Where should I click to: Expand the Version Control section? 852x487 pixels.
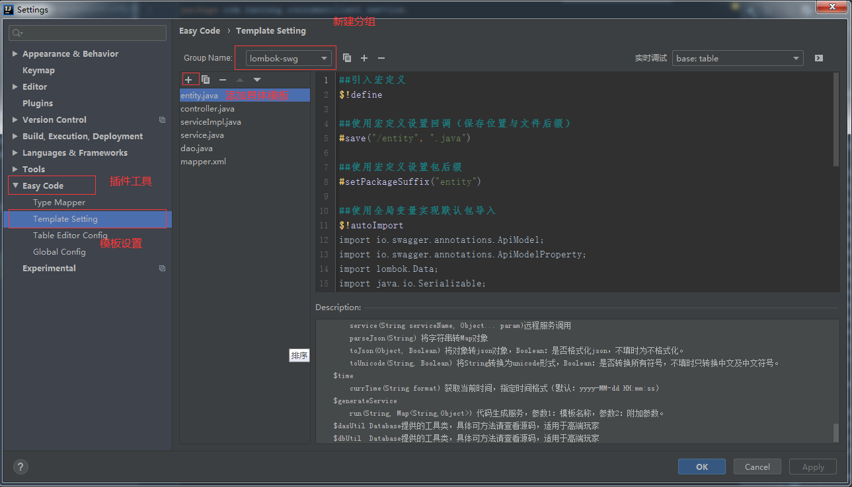point(15,119)
